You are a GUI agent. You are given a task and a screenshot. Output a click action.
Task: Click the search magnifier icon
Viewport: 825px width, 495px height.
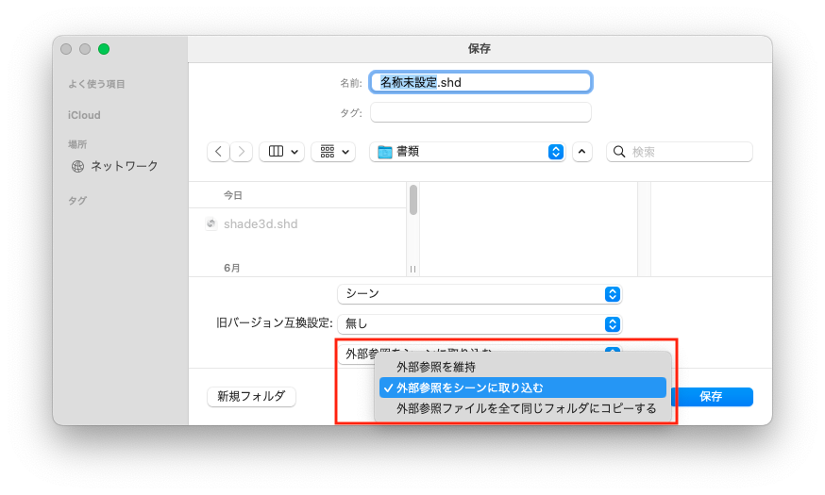(x=619, y=152)
